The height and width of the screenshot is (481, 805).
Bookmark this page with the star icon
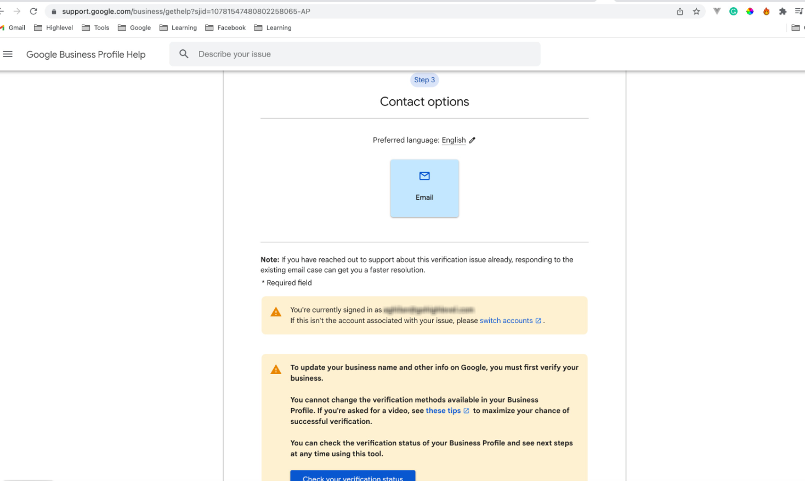click(696, 12)
